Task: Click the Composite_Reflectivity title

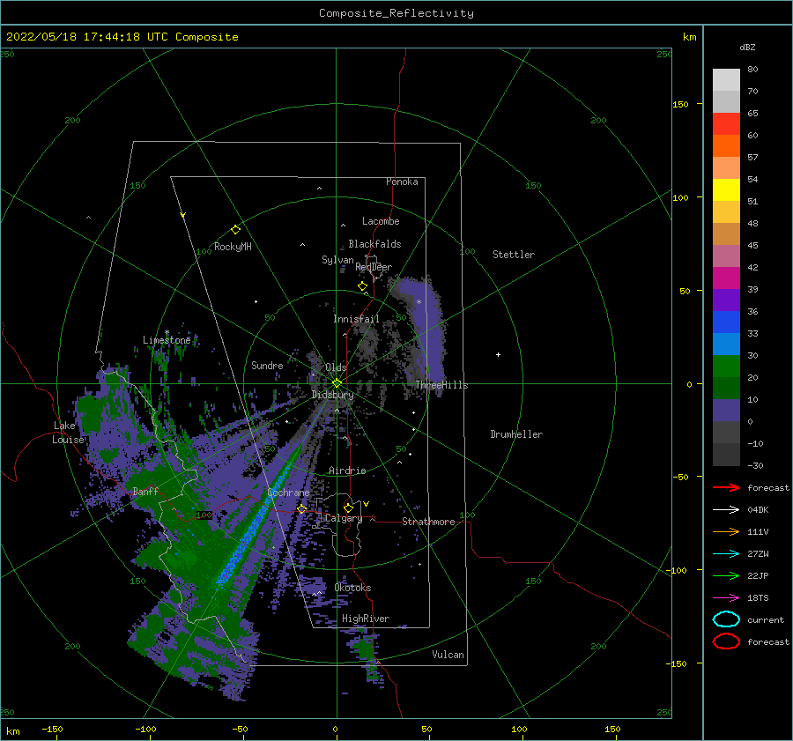Action: coord(396,13)
